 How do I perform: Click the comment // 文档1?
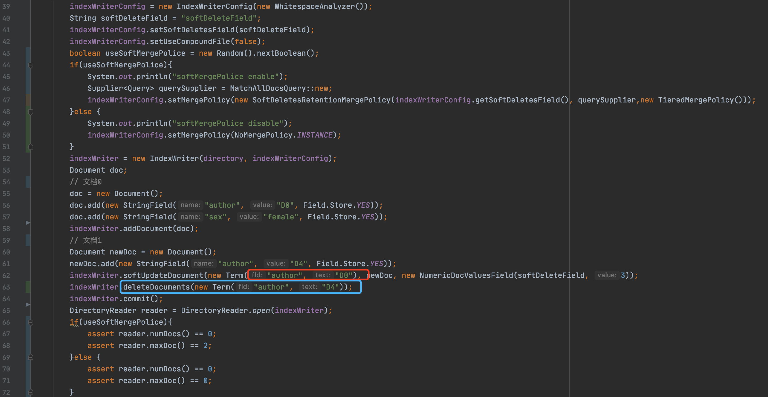coord(86,240)
